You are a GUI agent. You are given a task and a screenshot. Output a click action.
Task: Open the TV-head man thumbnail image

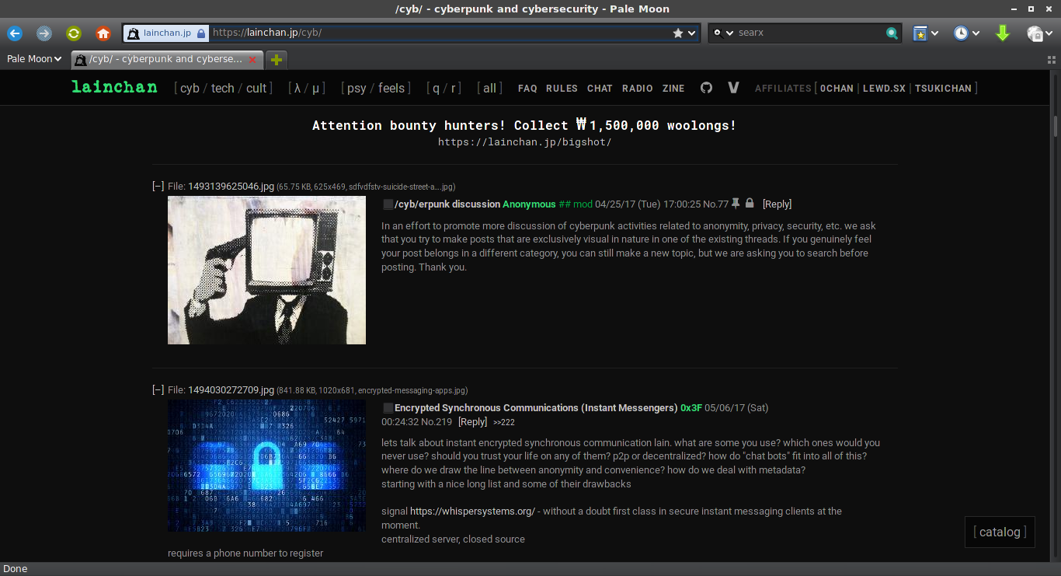266,270
